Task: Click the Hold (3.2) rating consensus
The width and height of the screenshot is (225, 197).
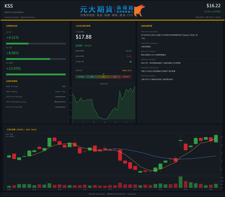Action: (x=127, y=71)
